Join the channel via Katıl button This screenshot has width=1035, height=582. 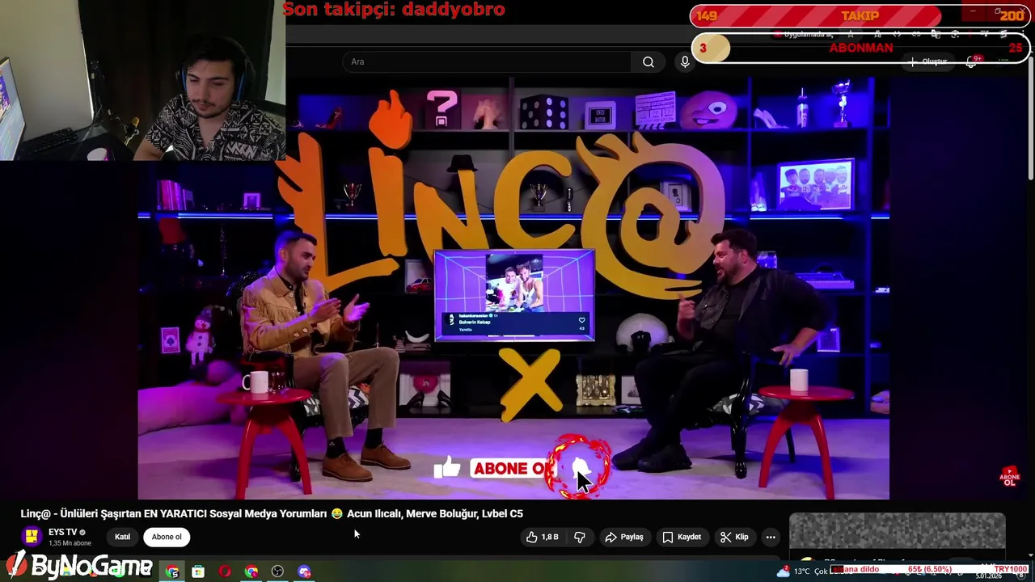(122, 537)
